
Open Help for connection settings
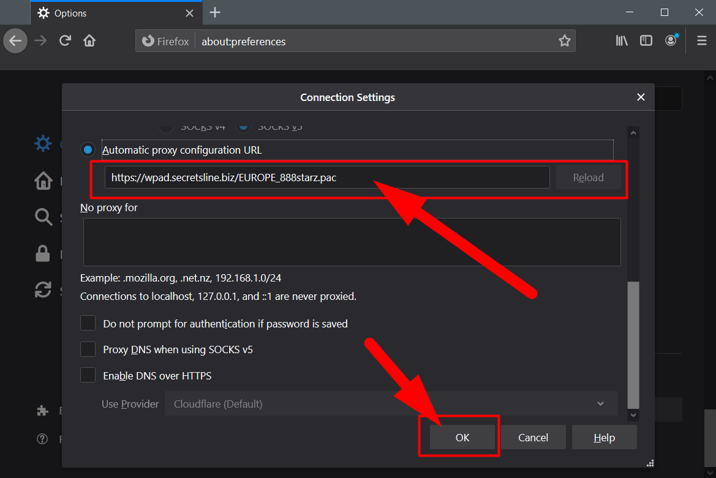click(x=604, y=438)
